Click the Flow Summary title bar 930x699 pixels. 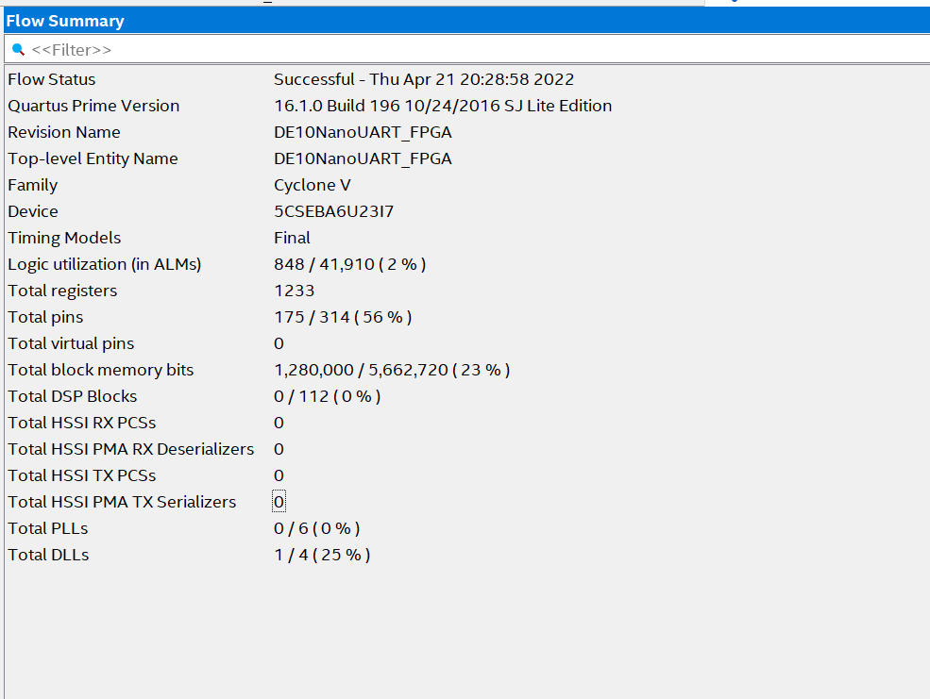pos(467,21)
